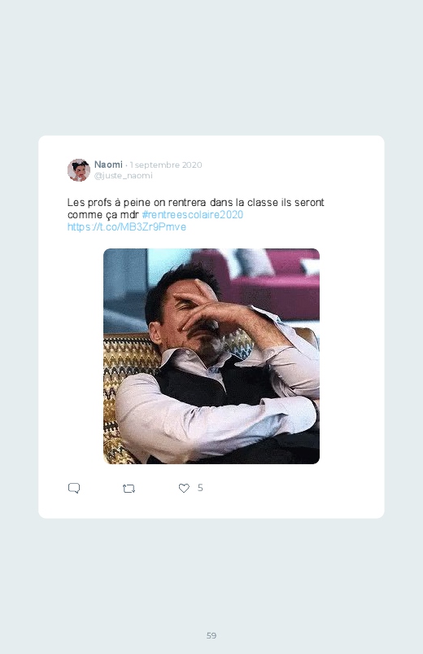Image resolution: width=423 pixels, height=654 pixels.
Task: Like the tweet with the heart icon
Action: click(184, 488)
